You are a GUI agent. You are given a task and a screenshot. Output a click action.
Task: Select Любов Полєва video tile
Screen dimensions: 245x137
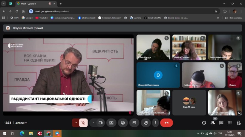point(189,47)
